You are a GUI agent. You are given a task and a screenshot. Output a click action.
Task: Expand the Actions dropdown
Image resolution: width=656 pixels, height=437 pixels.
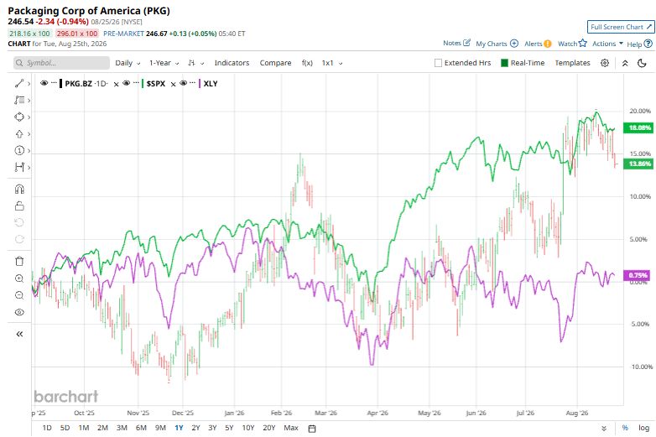(x=607, y=44)
